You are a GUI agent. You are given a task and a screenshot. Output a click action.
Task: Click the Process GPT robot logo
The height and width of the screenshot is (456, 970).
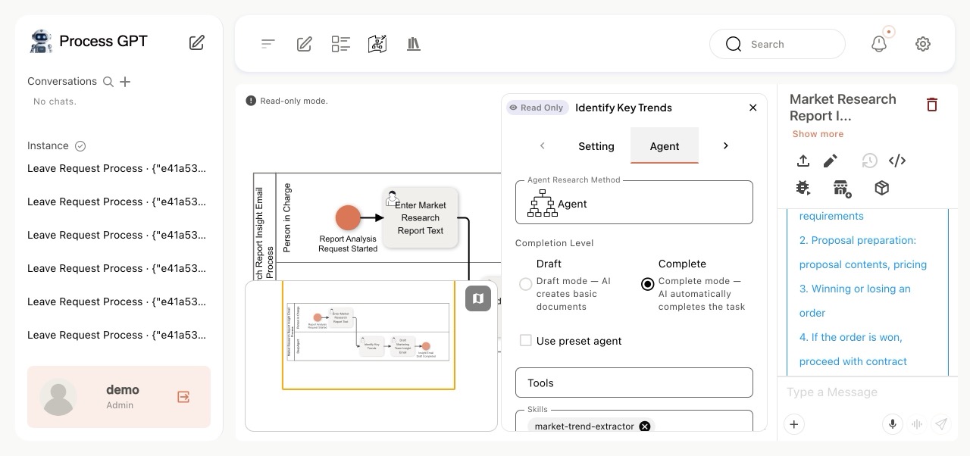[x=41, y=41]
